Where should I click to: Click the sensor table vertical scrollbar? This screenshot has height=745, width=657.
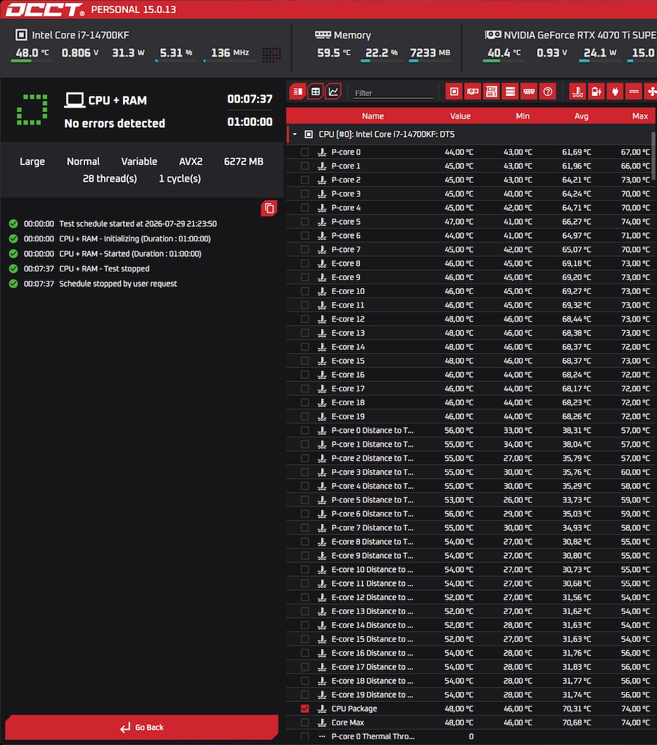(654, 156)
